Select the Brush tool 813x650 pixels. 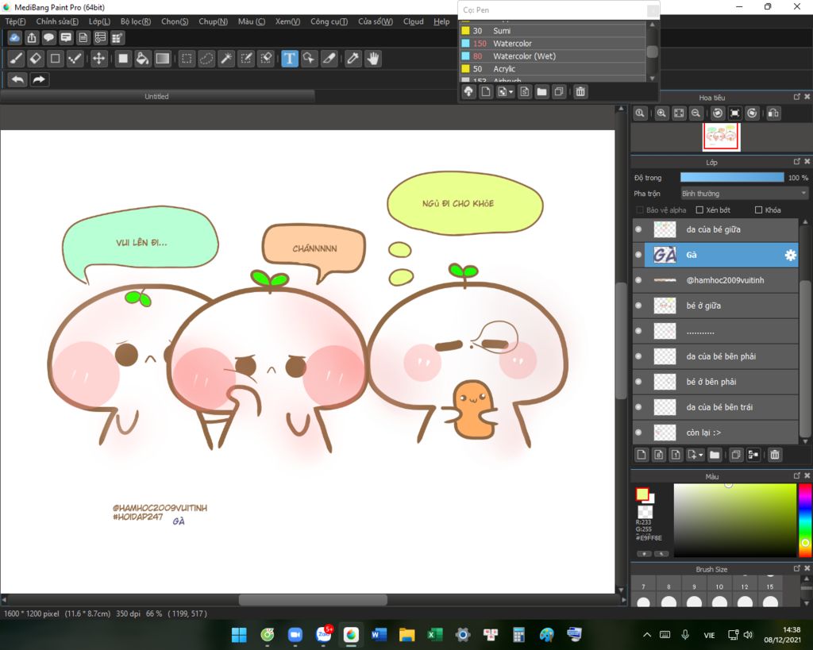pyautogui.click(x=16, y=59)
